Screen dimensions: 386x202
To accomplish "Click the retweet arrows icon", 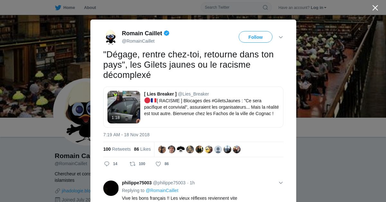I will pyautogui.click(x=133, y=164).
